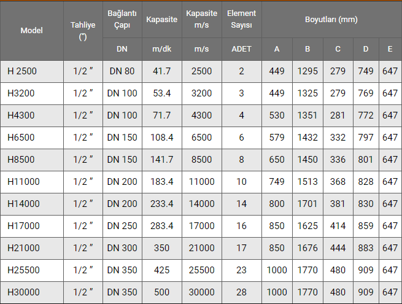Click the Element Sayısı header
Image resolution: width=402 pixels, height=304 pixels.
(242, 20)
